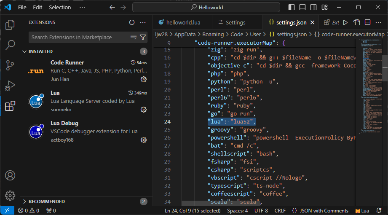Click the horizontal scrollbar at editor bottom

point(221,203)
